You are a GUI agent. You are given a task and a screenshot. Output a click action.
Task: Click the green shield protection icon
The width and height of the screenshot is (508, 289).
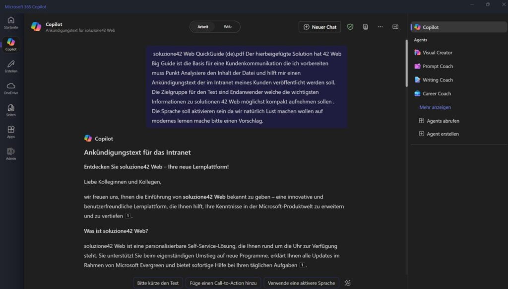point(350,27)
